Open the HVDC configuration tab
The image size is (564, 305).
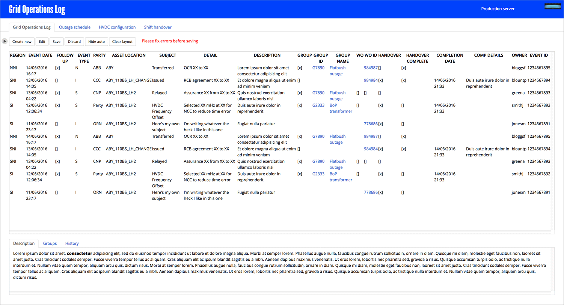(x=117, y=27)
